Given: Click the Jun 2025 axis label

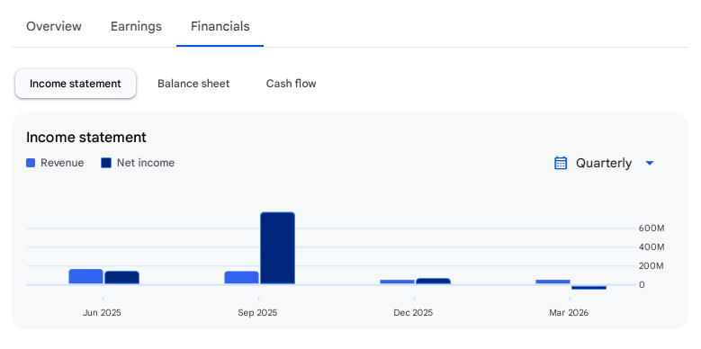Looking at the screenshot, I should point(102,313).
